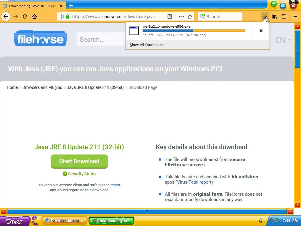The image size is (301, 226).
Task: Close the Downloading Java JRE tab
Action: (61, 6)
